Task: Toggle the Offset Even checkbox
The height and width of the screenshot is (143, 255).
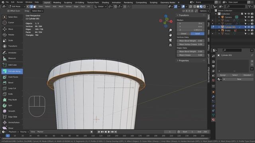Action: point(8,11)
